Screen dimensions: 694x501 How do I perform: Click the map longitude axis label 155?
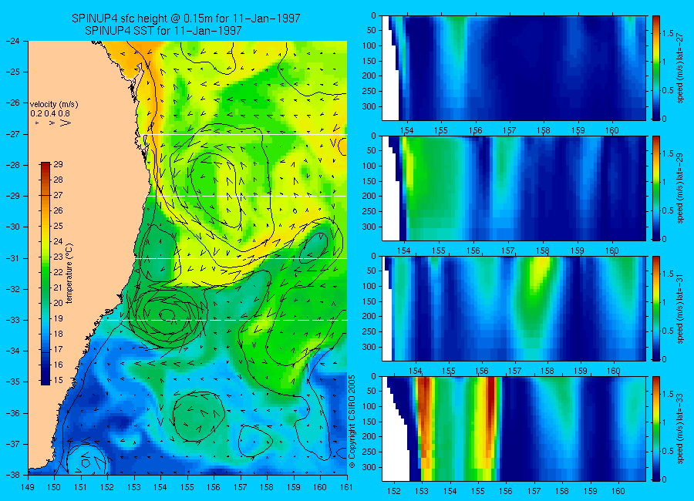click(187, 487)
